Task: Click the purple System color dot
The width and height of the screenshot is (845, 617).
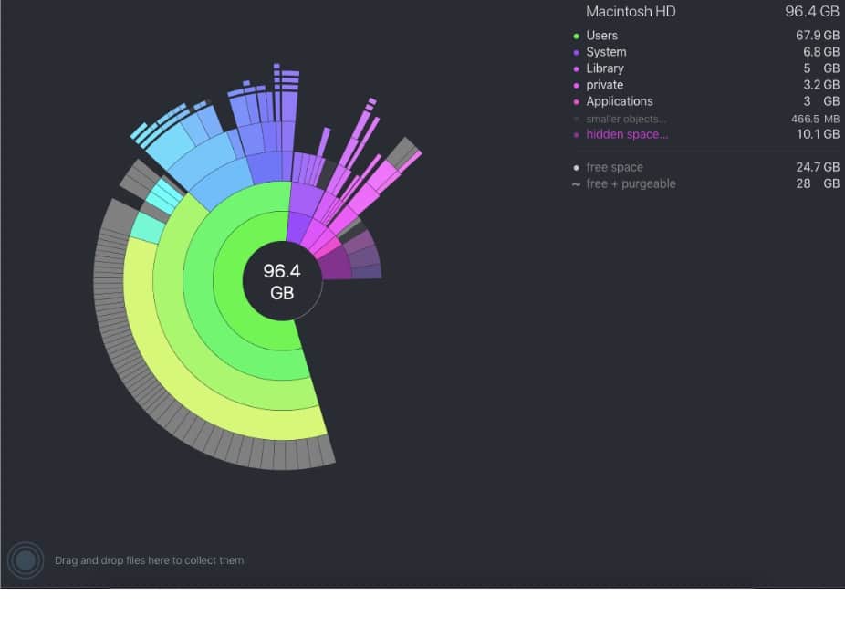Action: coord(576,53)
